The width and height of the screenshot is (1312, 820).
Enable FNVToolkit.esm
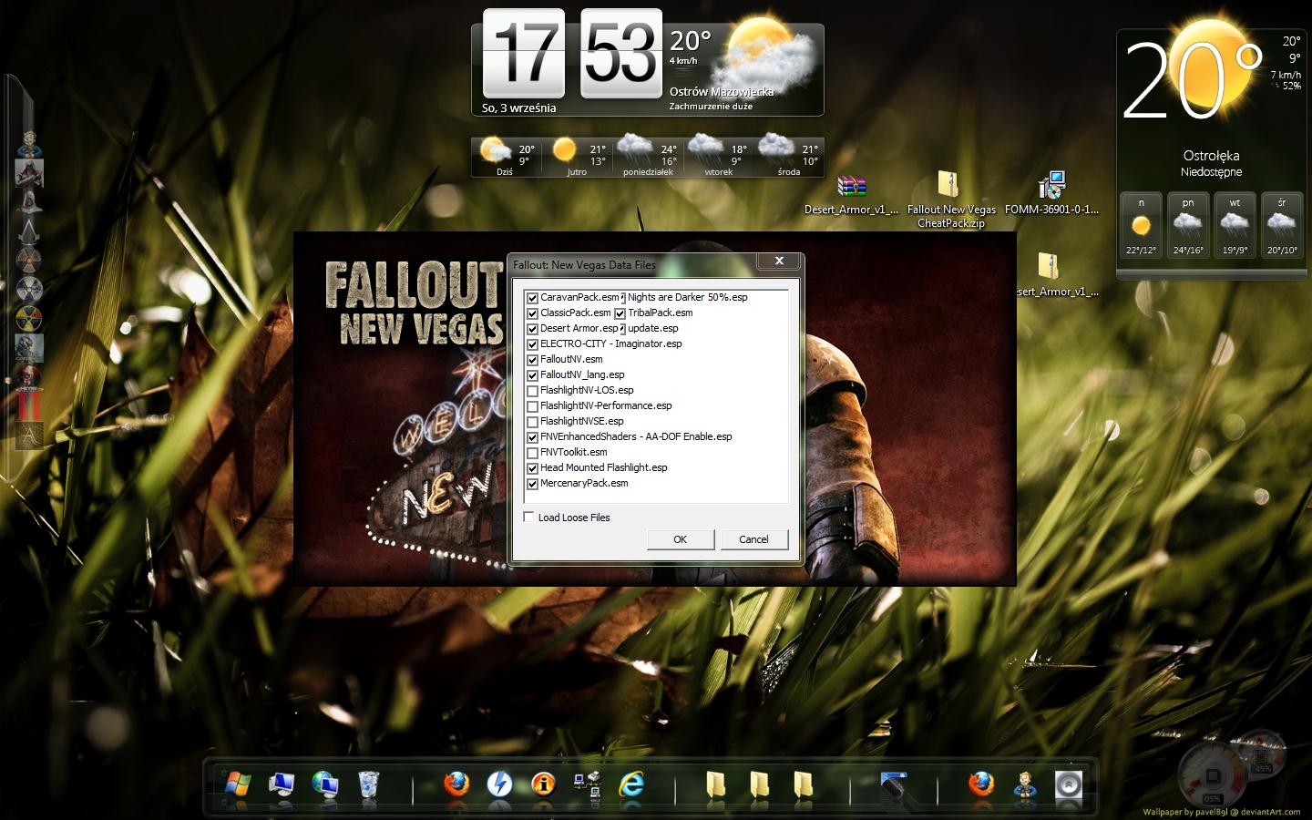point(533,453)
